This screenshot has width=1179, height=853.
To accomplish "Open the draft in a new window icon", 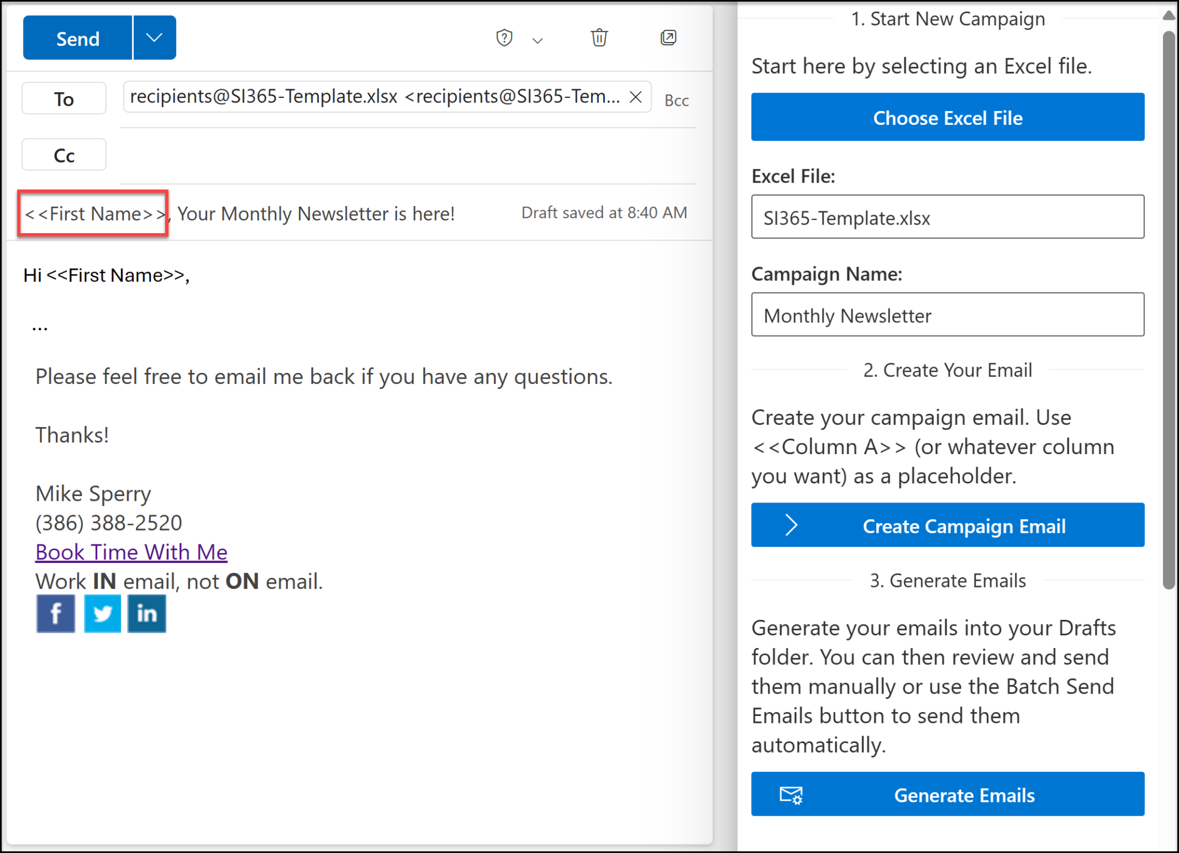I will point(668,37).
